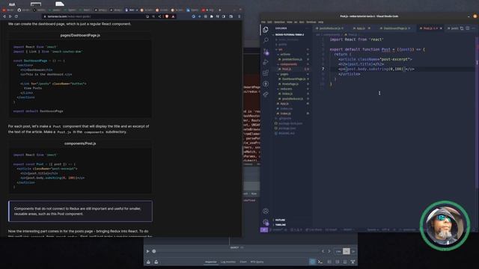
Task: Open the Search view in VS Code activity bar
Action: (x=266, y=40)
